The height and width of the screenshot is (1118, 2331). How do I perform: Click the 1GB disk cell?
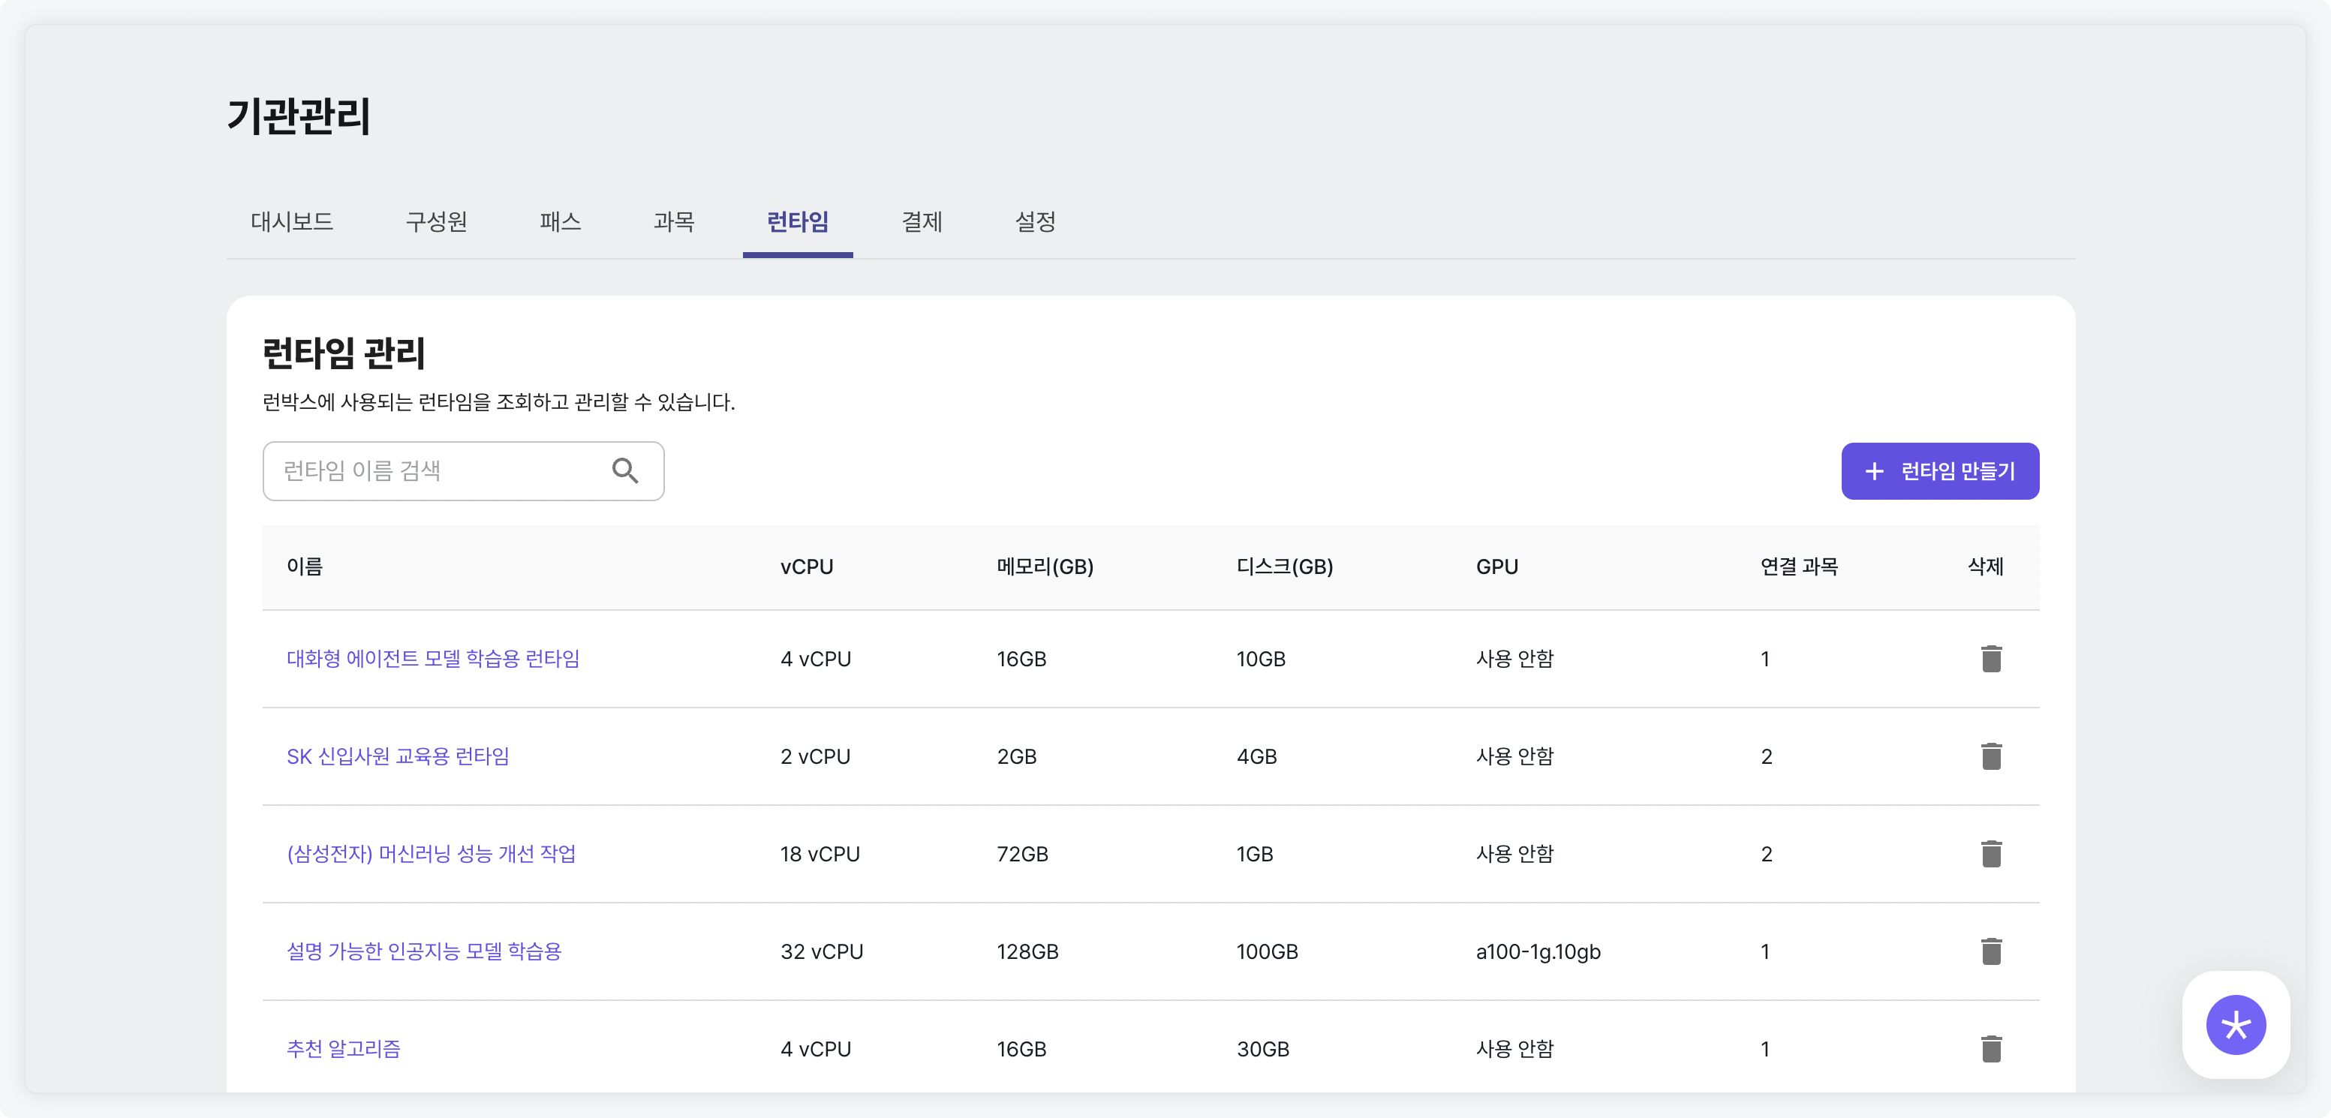coord(1254,854)
